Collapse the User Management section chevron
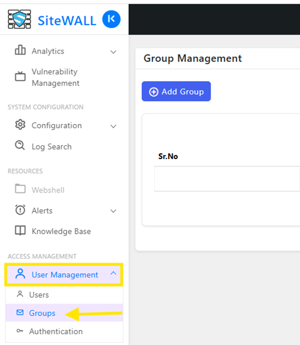 113,273
